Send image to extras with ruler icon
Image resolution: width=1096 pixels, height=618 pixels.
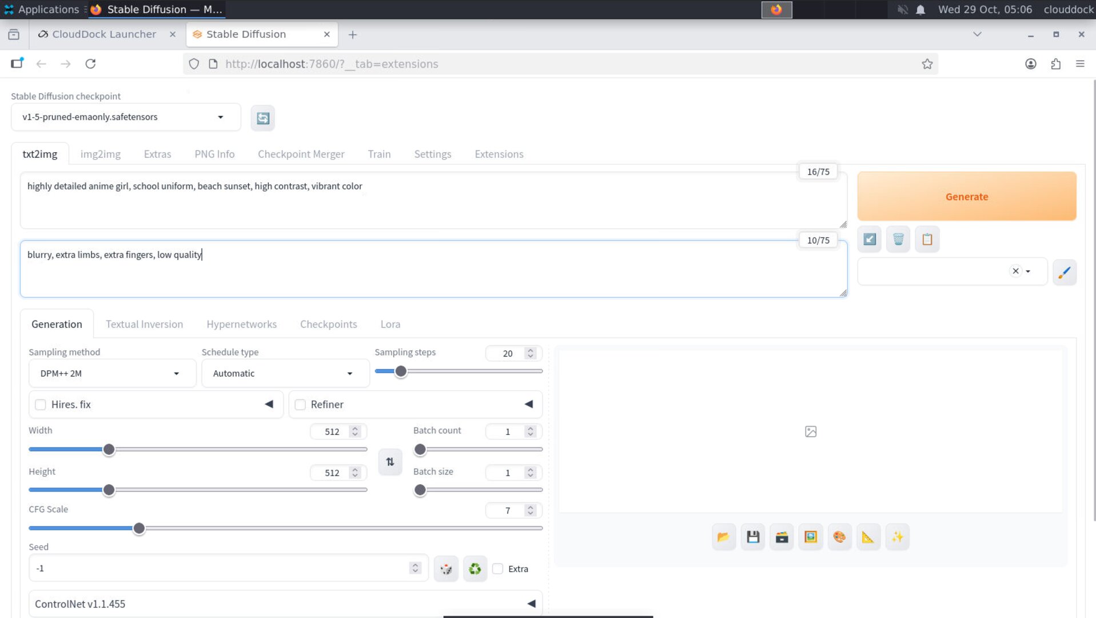pos(868,537)
